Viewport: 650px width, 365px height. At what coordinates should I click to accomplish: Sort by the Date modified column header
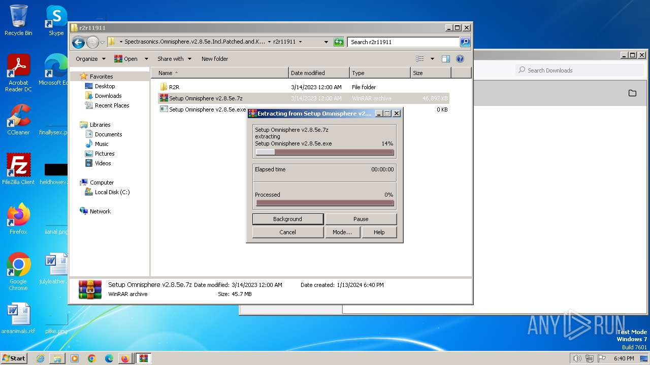pyautogui.click(x=319, y=73)
